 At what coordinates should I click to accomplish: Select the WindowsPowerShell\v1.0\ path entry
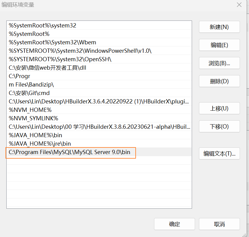click(80, 51)
